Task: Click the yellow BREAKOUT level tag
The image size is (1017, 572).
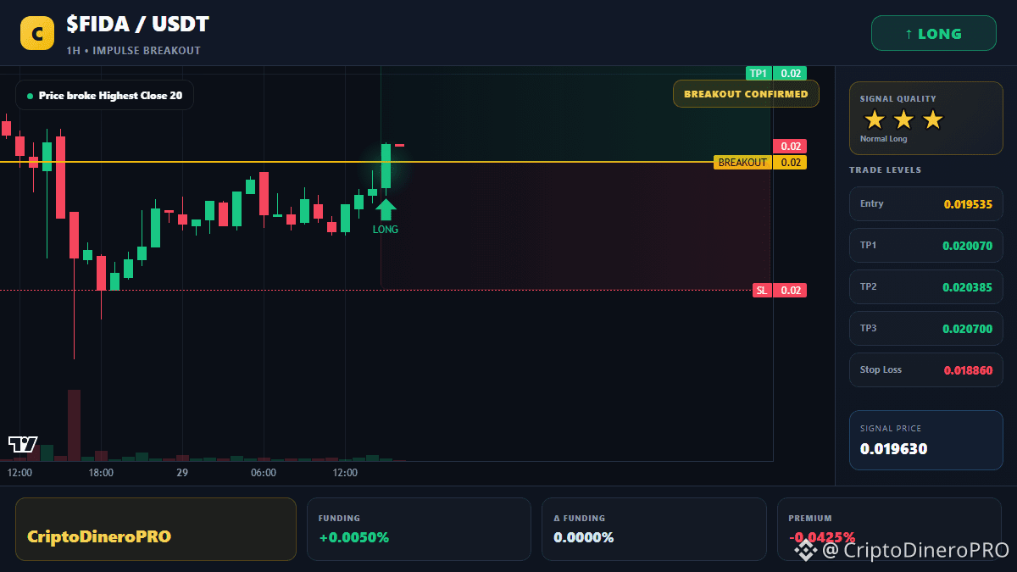Action: point(760,163)
